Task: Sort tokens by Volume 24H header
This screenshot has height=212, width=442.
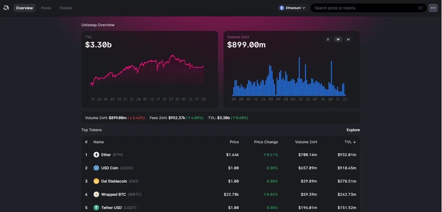Action: pyautogui.click(x=306, y=142)
